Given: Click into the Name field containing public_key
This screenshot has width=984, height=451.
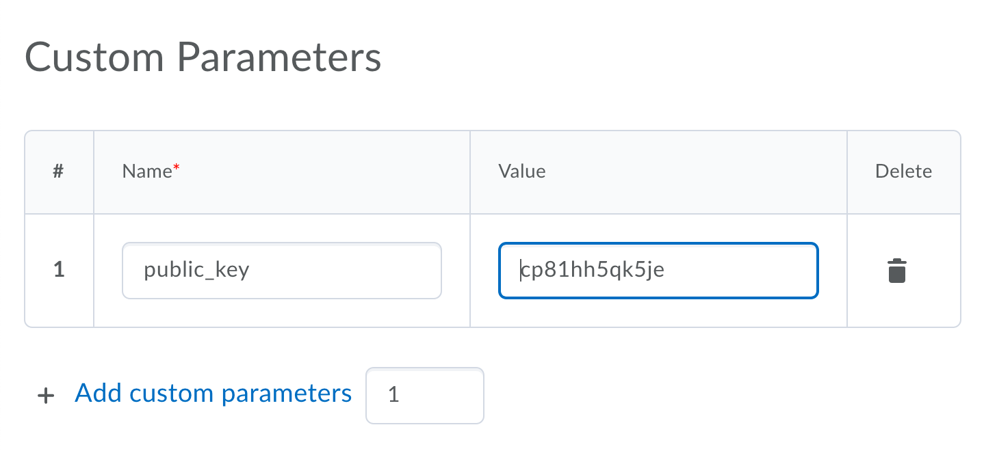Looking at the screenshot, I should click(x=282, y=271).
